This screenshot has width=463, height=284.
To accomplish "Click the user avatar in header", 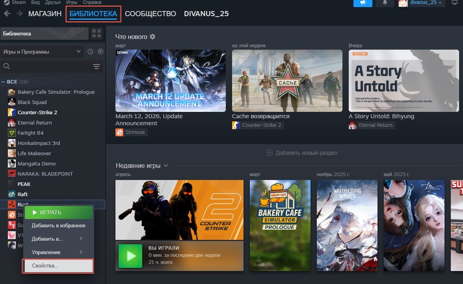I will [x=403, y=3].
